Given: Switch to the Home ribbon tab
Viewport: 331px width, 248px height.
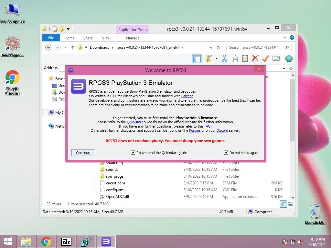Looking at the screenshot, I should coord(69,38).
